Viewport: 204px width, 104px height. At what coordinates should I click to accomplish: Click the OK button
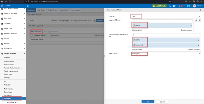(148, 102)
